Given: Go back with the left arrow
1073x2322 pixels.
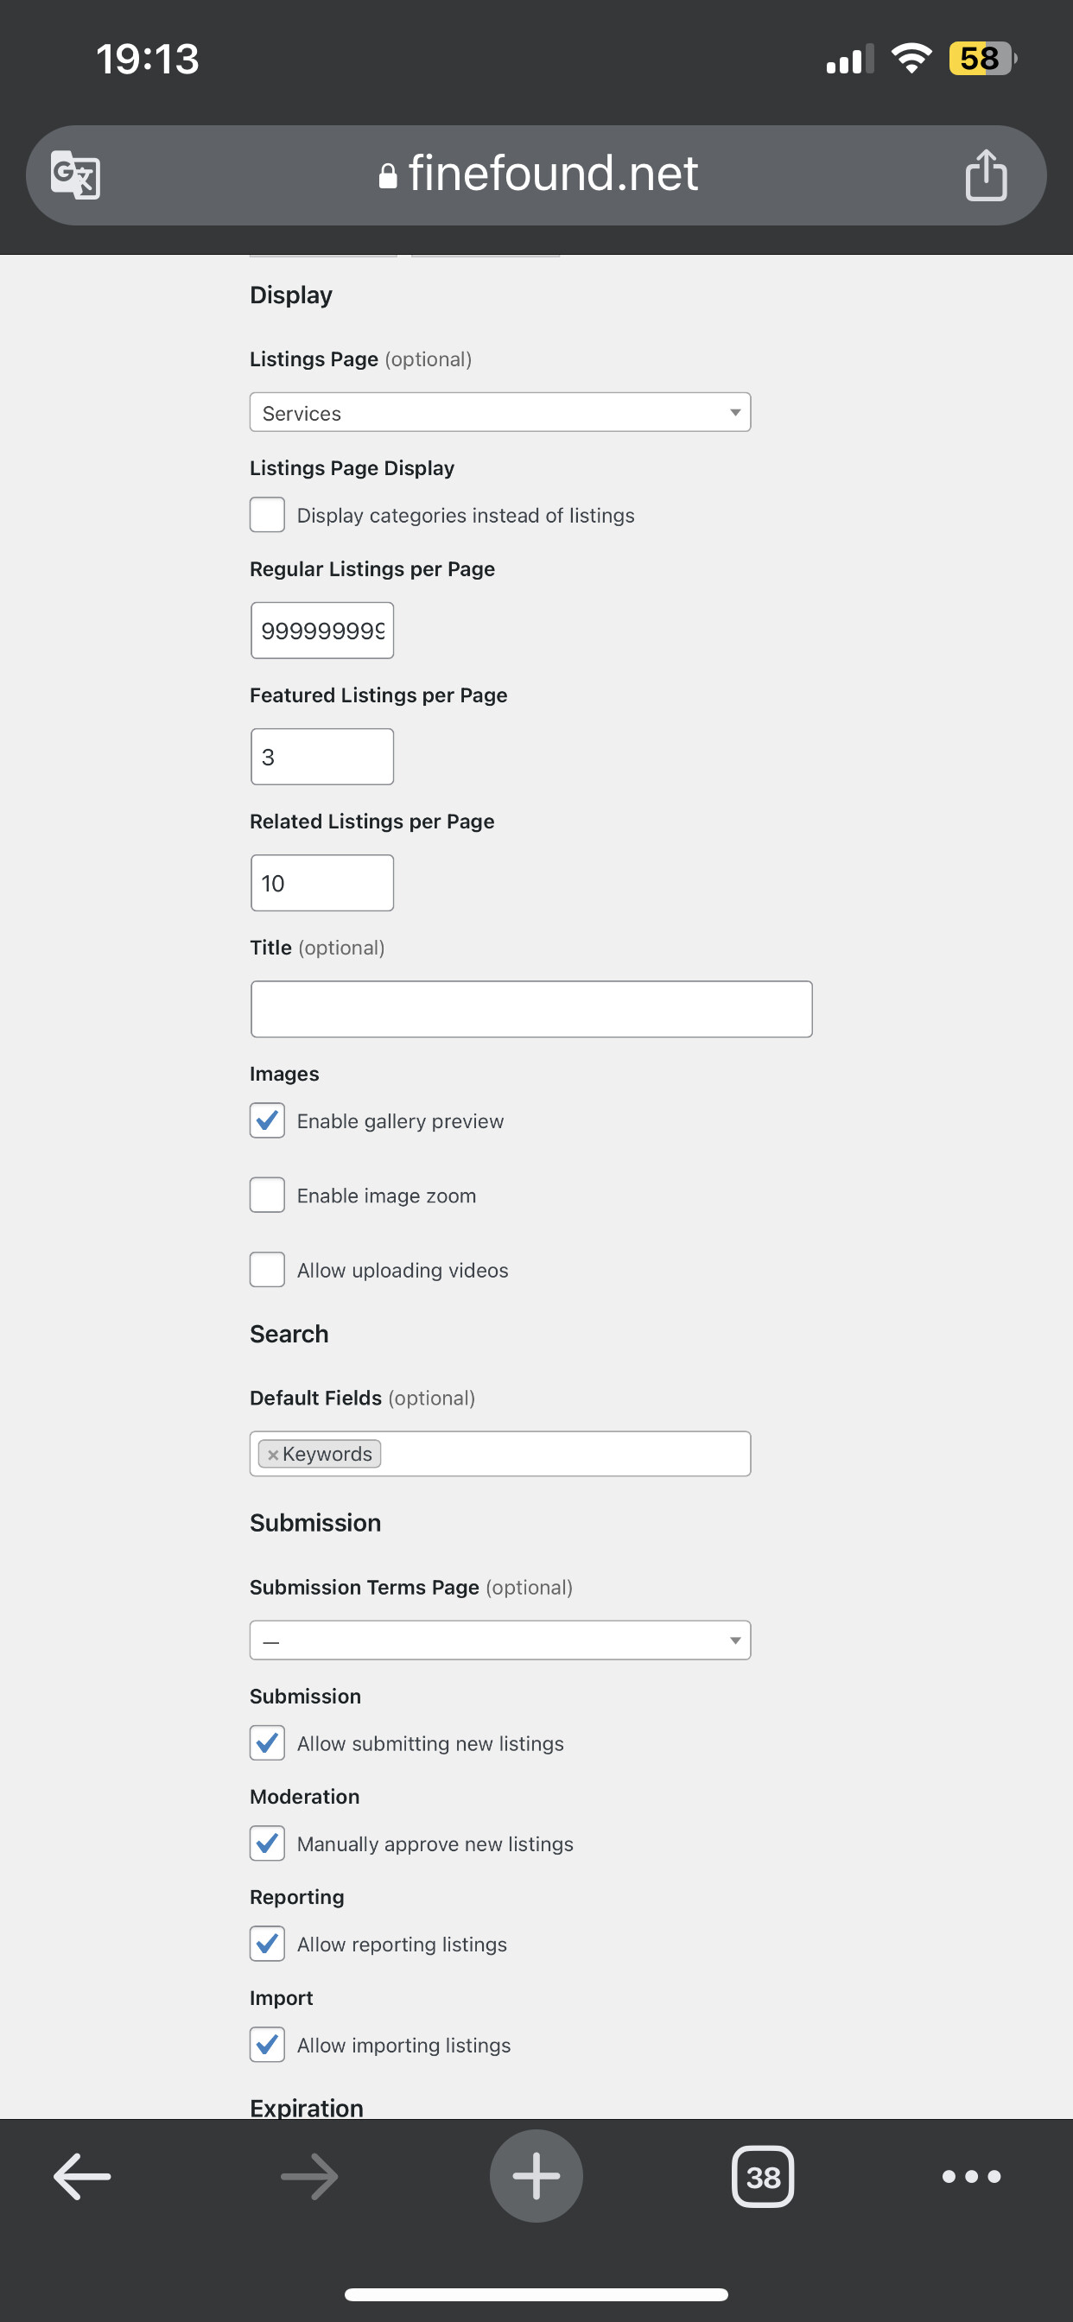Looking at the screenshot, I should coord(82,2176).
